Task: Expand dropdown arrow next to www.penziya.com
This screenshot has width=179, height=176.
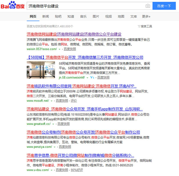Action: (55, 147)
